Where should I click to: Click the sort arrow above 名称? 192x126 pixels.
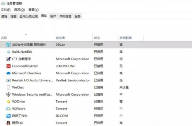(x=26, y=35)
